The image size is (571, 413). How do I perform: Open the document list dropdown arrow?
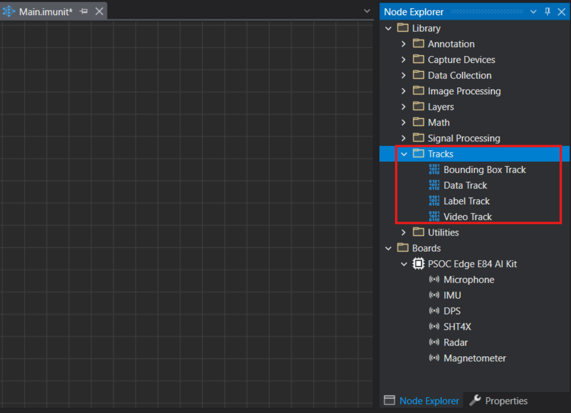pos(367,11)
